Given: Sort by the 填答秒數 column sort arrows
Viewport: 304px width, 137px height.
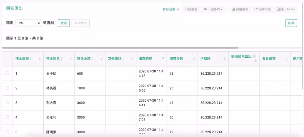Looking at the screenshot, I should 194,58.
